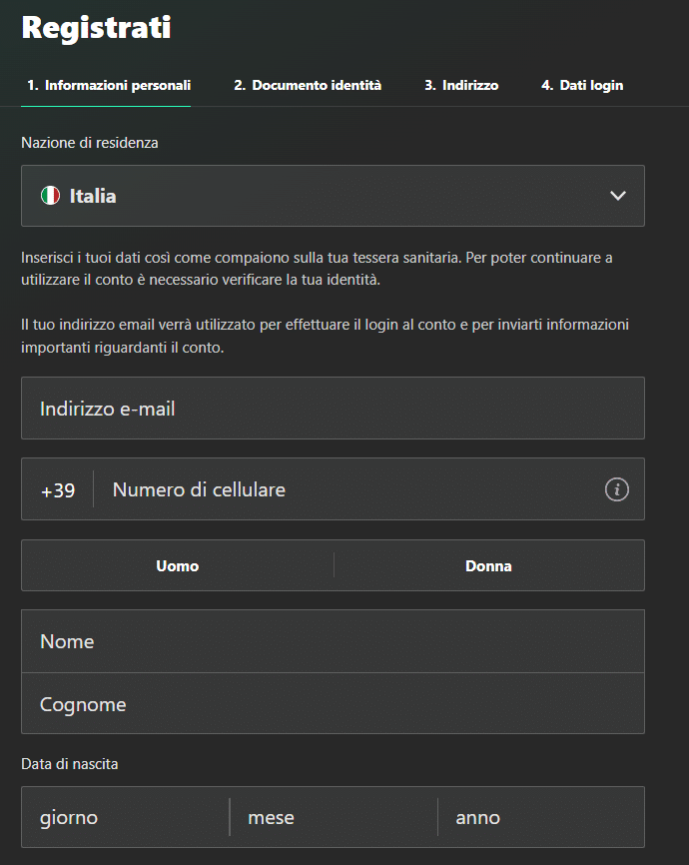Open the Nazione di residenza dropdown

tap(333, 196)
